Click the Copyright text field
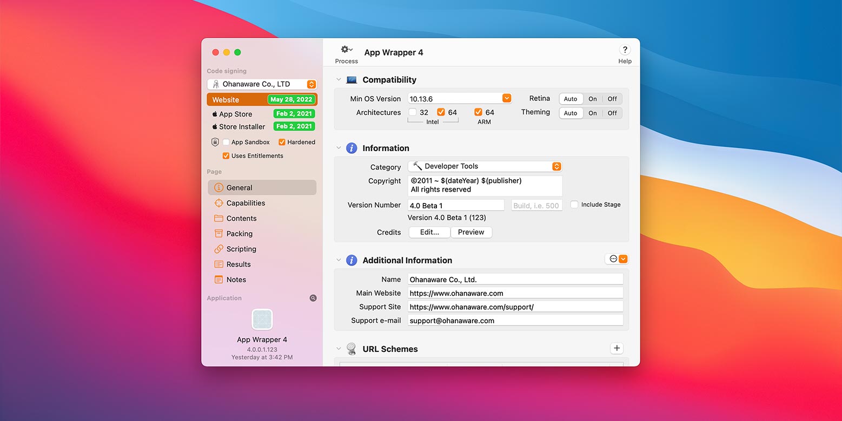Viewport: 842px width, 421px height. click(485, 186)
